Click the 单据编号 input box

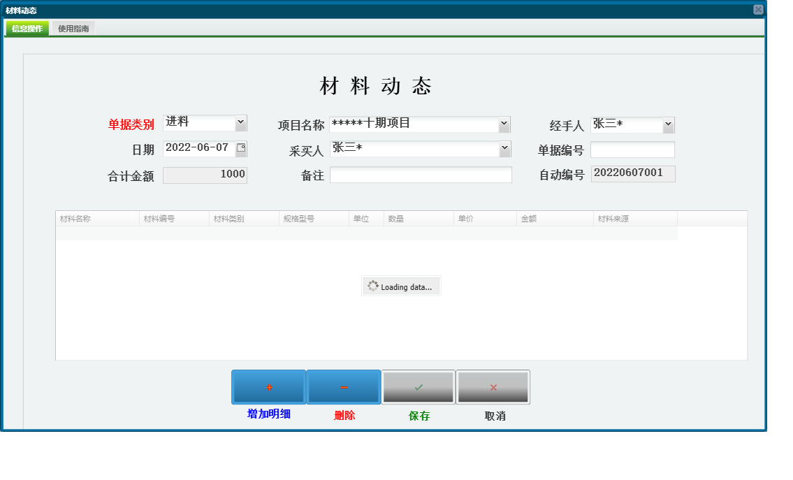coord(633,149)
